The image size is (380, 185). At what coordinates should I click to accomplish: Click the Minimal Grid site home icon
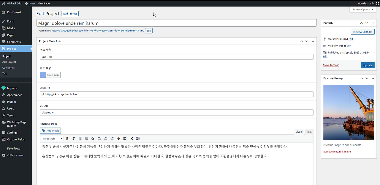coord(3,3)
